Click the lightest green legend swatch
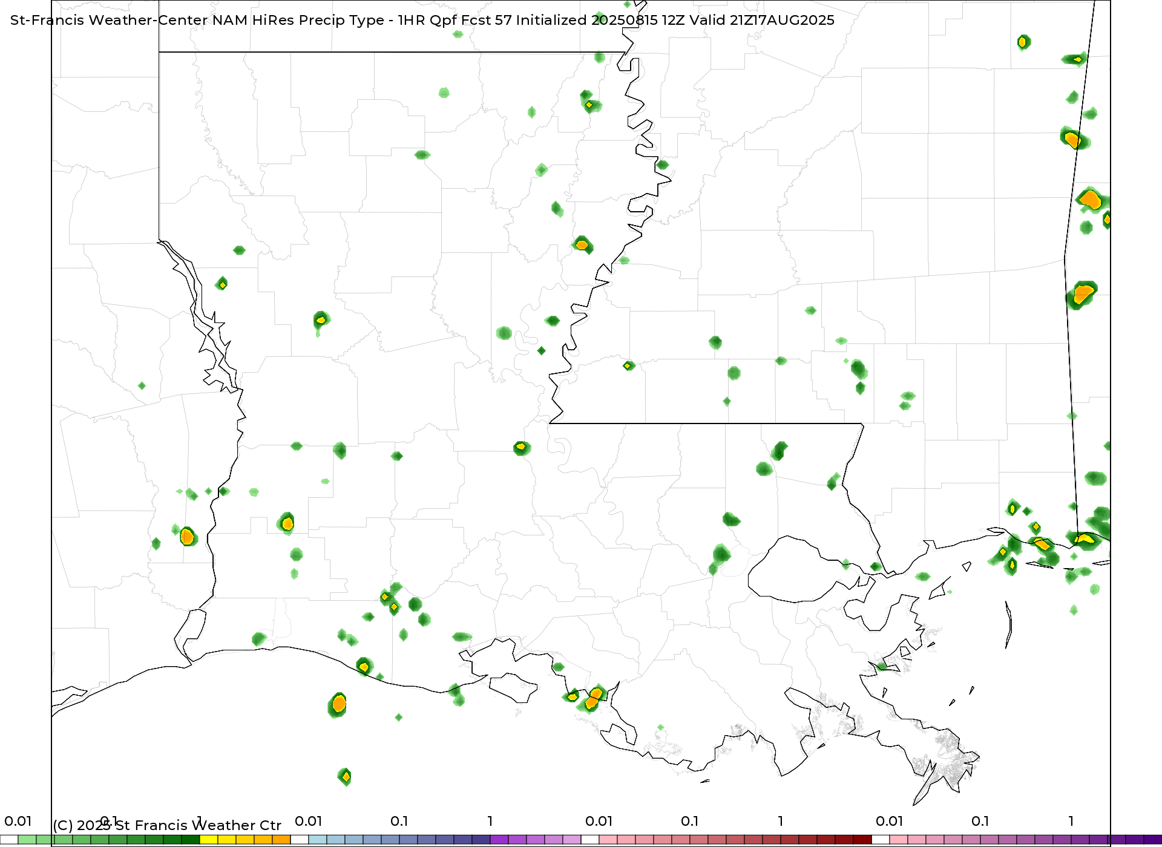The height and width of the screenshot is (847, 1162). click(27, 840)
